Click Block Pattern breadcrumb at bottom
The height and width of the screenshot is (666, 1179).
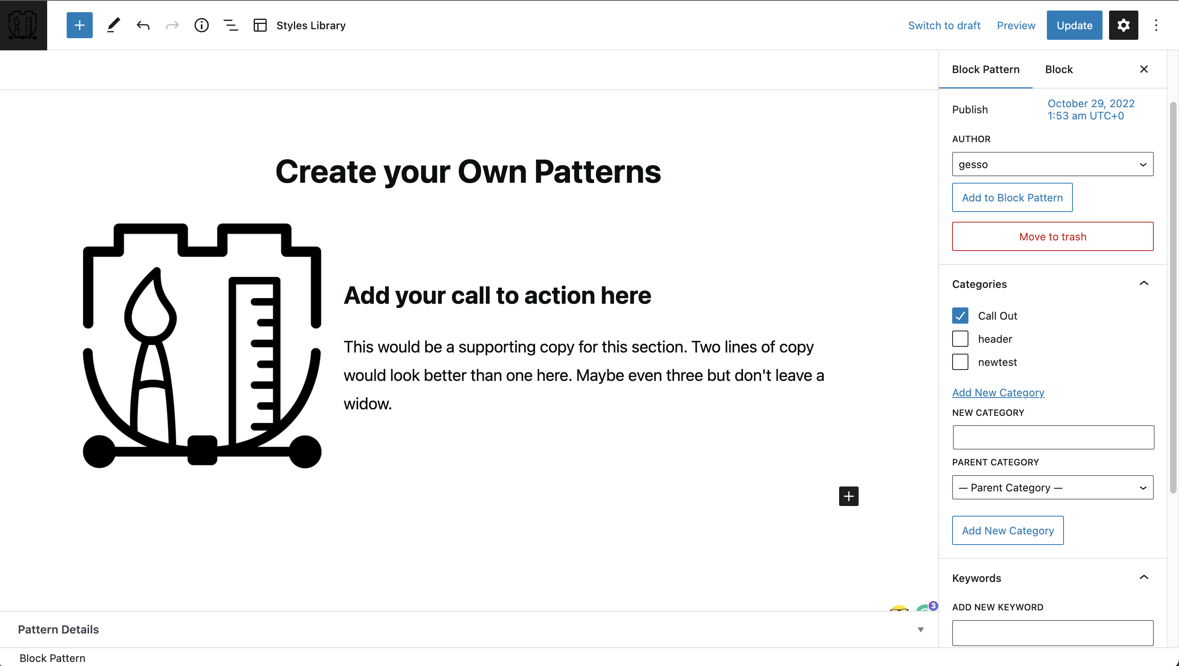52,658
